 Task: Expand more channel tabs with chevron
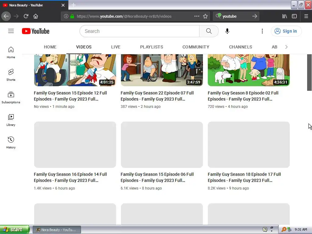point(286,47)
